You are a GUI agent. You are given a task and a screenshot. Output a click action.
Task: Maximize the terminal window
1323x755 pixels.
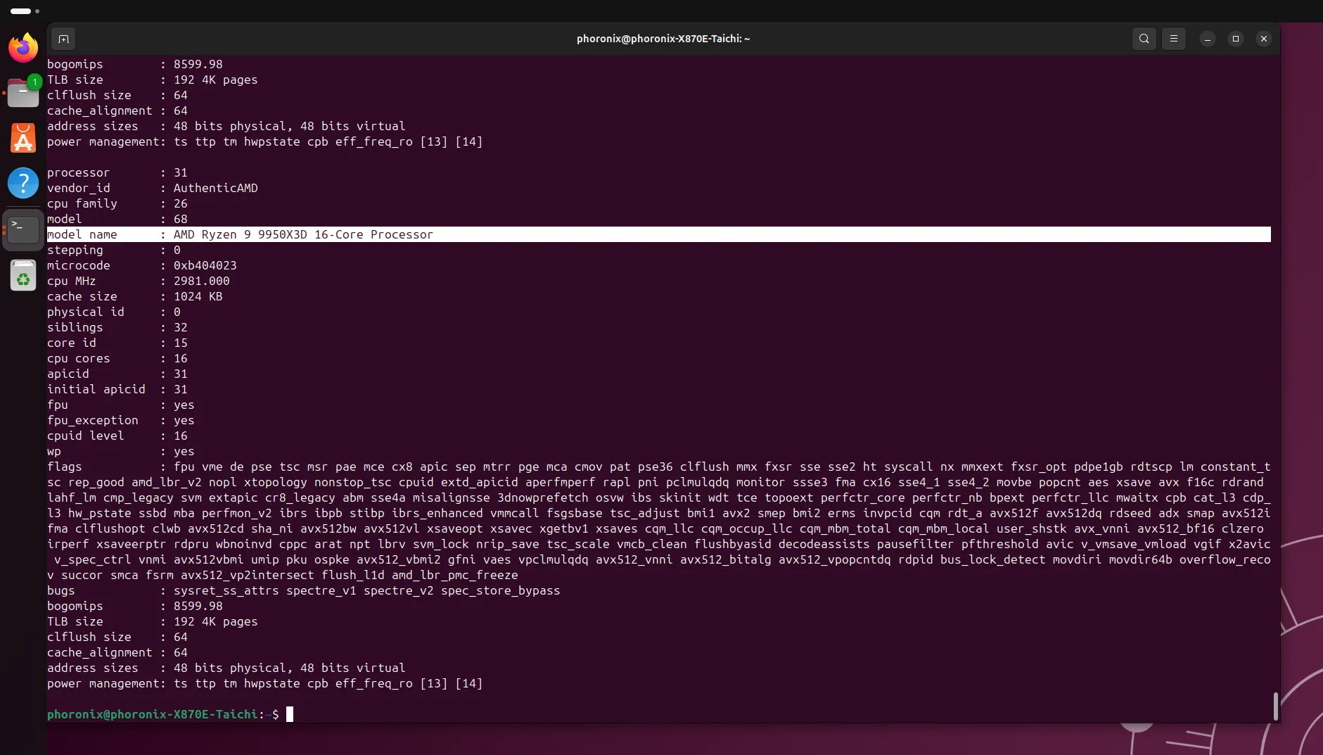pos(1236,39)
